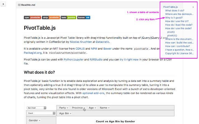Image resolution: width=199 pixels, height=124 pixels.
Task: Click the ReadMe.md file icon
Action: [x=19, y=5]
